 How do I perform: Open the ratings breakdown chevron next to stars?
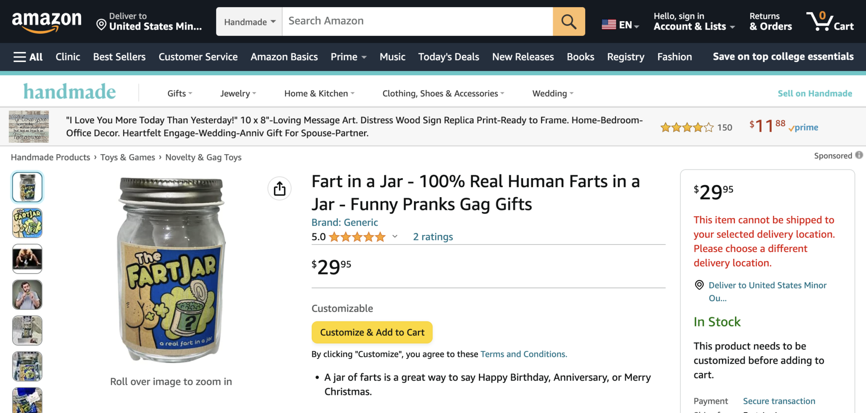[395, 237]
